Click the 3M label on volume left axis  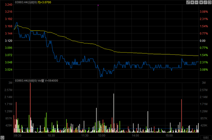[10, 83]
